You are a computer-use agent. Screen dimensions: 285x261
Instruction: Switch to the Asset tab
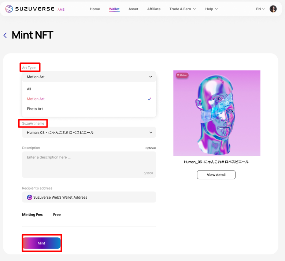click(133, 9)
